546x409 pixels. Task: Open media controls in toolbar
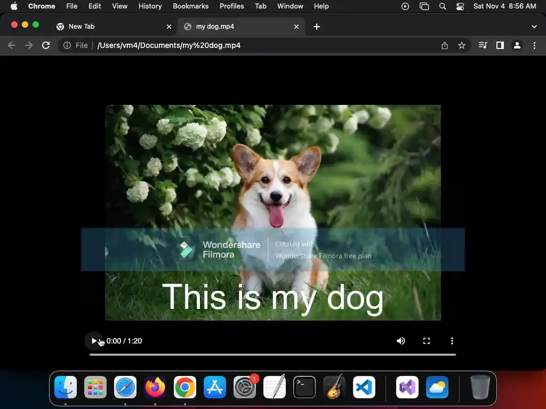point(483,45)
